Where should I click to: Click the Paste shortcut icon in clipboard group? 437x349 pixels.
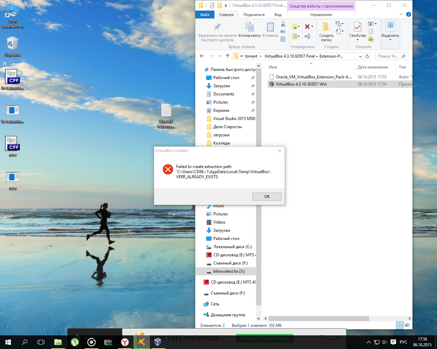[283, 39]
